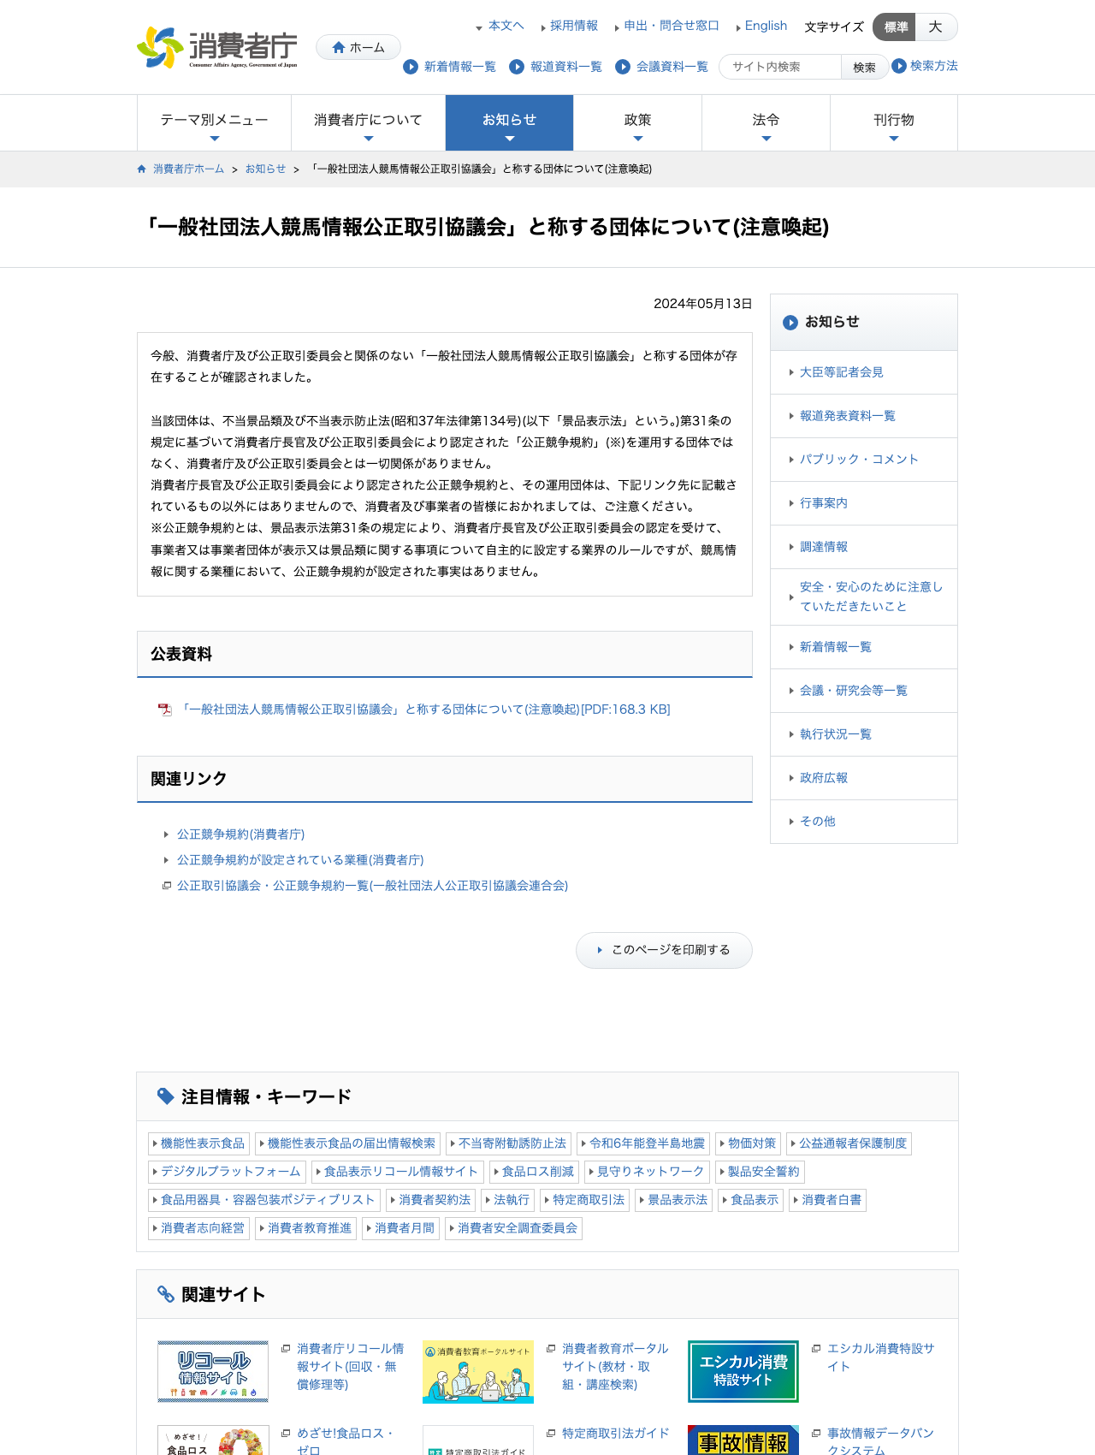Open 会議・研究会等一覧 in sidebar
The width and height of the screenshot is (1095, 1455).
click(853, 691)
